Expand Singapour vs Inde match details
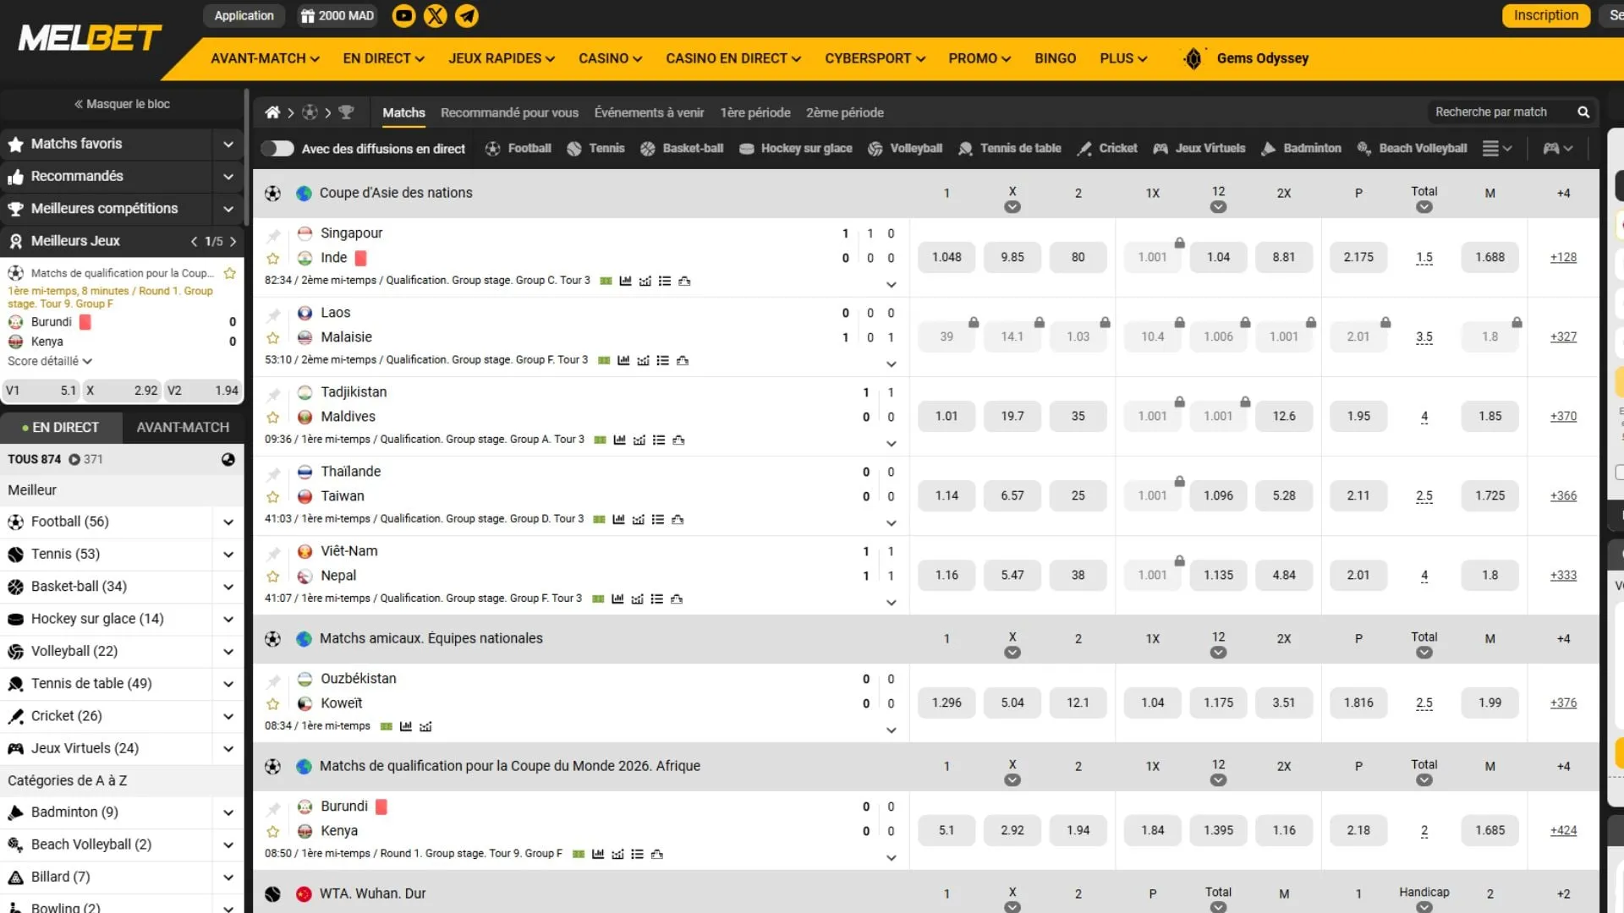This screenshot has height=913, width=1624. point(891,285)
